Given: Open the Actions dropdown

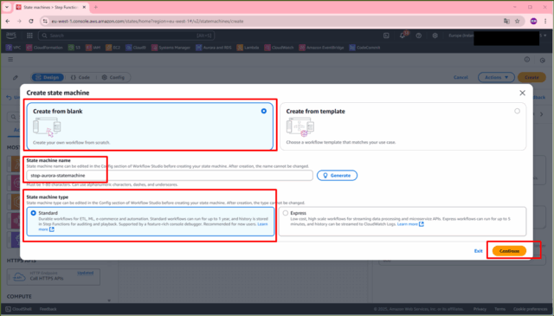Looking at the screenshot, I should 496,77.
